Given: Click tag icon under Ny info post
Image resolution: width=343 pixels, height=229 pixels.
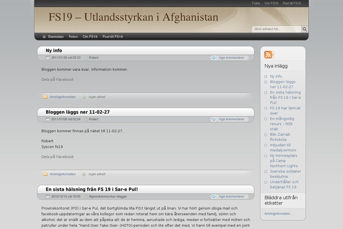Looking at the screenshot, I should [x=83, y=97].
